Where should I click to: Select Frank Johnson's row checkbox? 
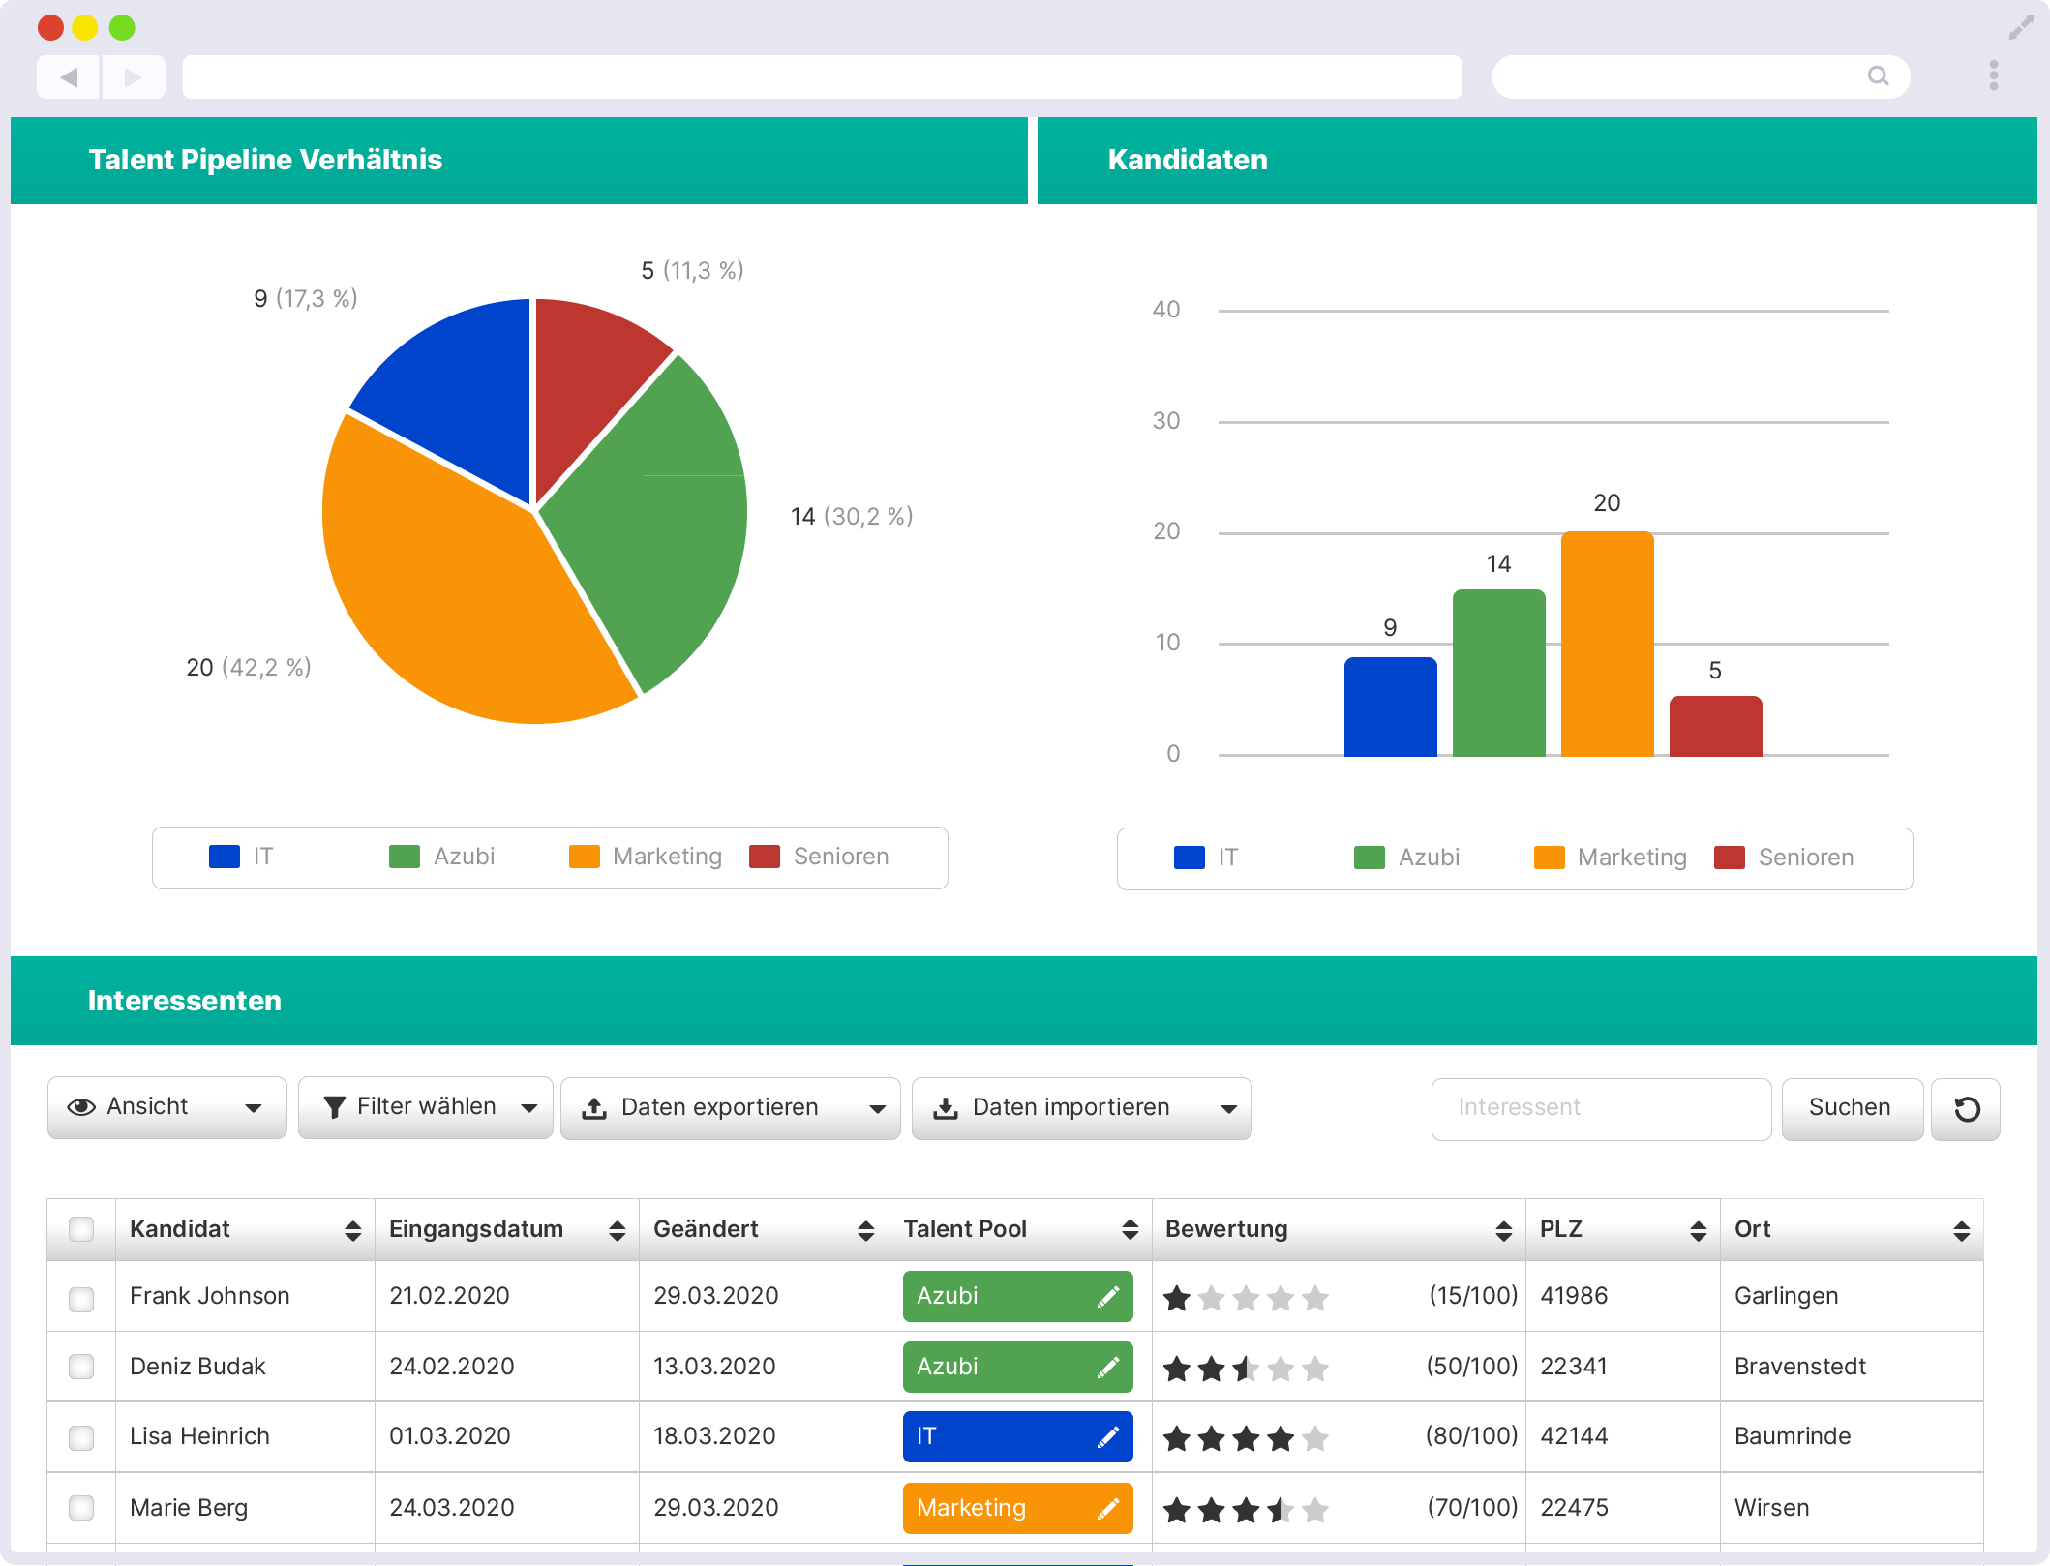click(81, 1296)
